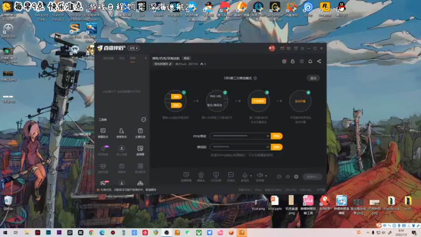Click lower copy button in step 1 circle

[x=176, y=105]
